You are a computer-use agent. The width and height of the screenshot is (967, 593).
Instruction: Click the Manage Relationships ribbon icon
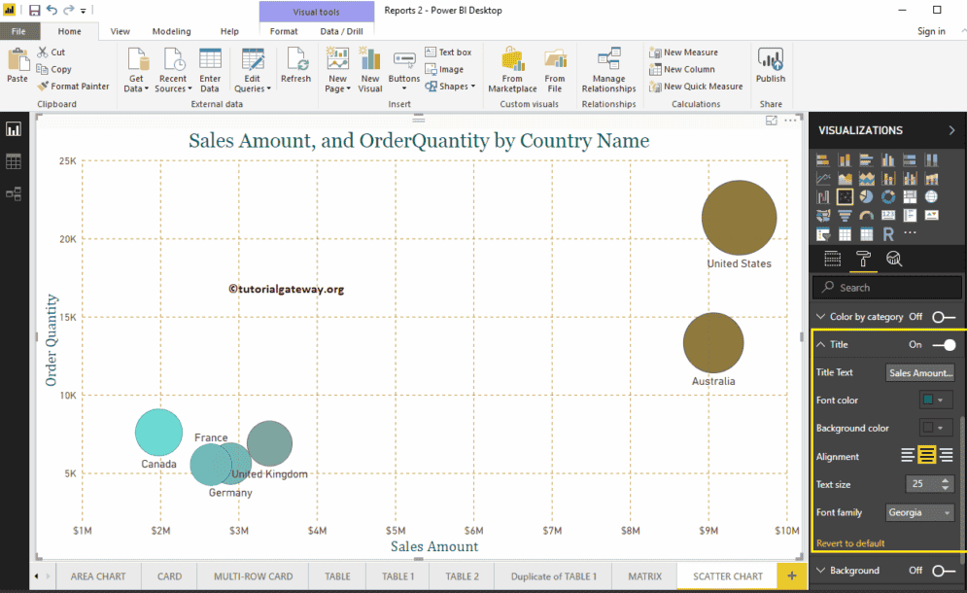[608, 68]
